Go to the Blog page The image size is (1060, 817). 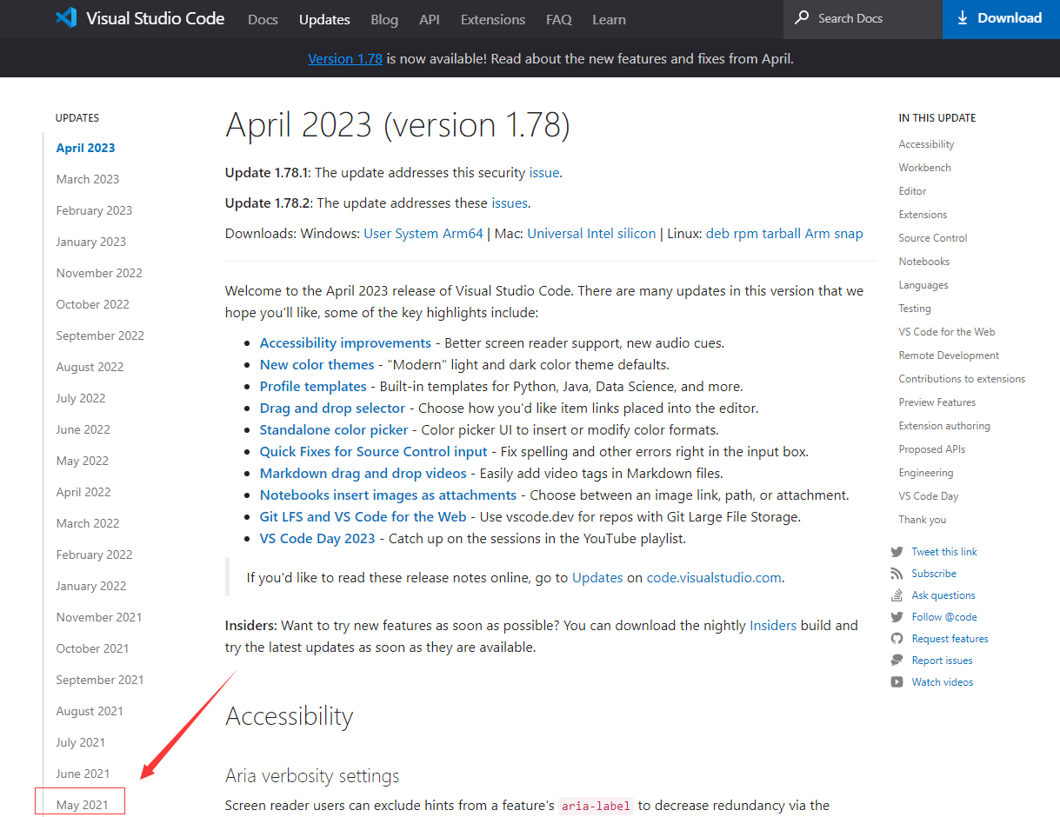click(x=384, y=19)
